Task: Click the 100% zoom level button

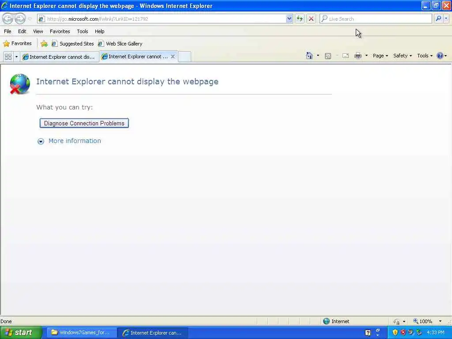Action: point(422,321)
